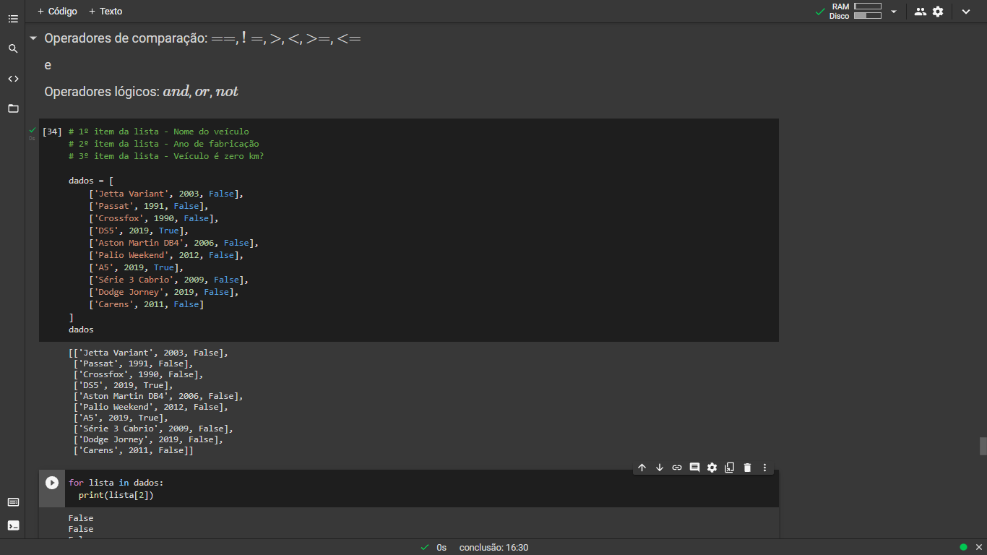Click the 'Dodge Jorney' code line
Screen dimensions: 987x555
point(164,292)
